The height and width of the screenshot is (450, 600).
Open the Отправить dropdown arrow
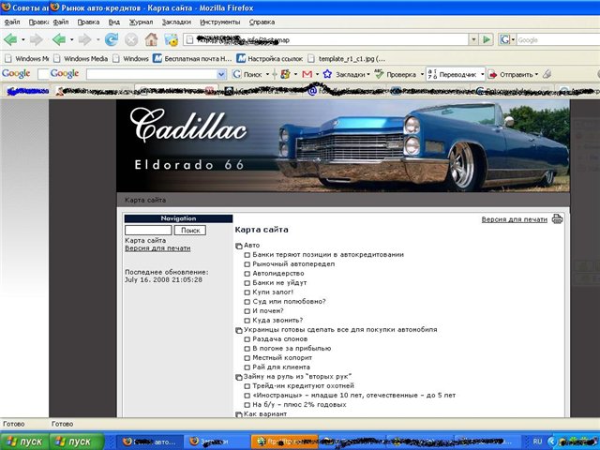tap(536, 74)
